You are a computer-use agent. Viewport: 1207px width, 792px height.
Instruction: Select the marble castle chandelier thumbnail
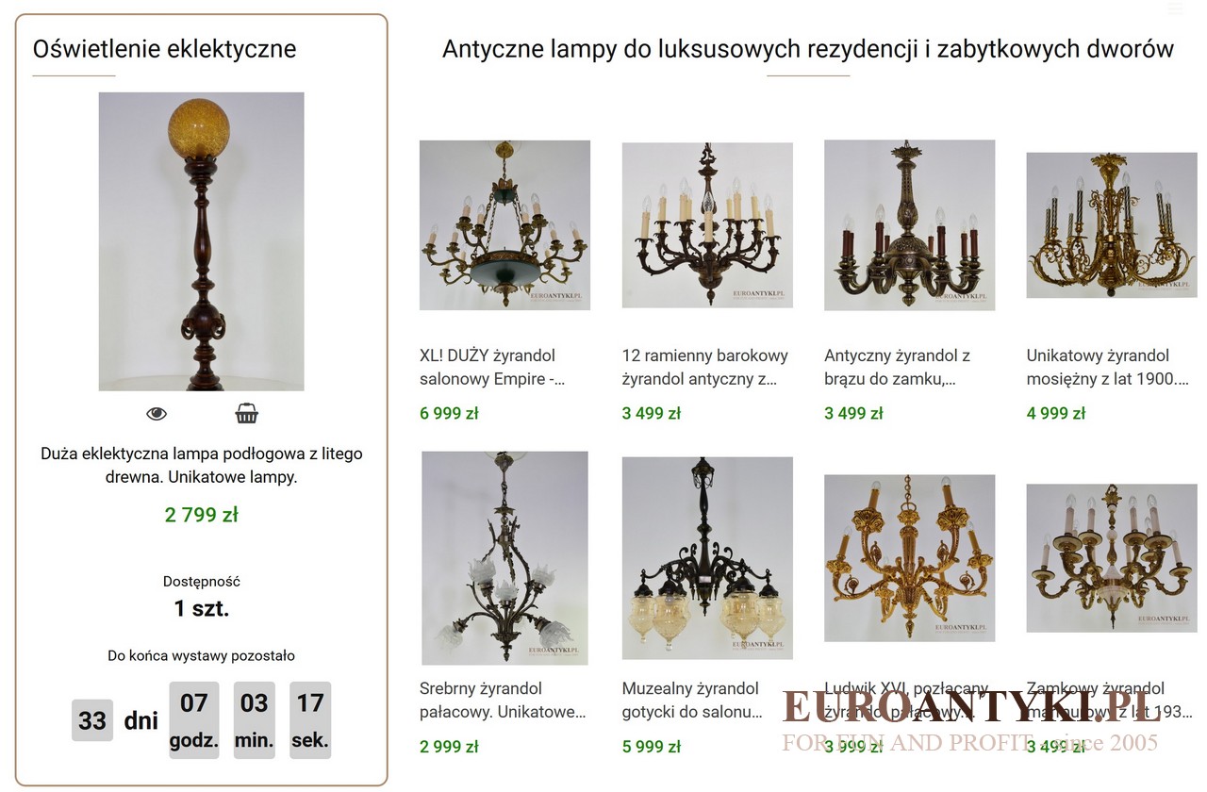pyautogui.click(x=1112, y=557)
